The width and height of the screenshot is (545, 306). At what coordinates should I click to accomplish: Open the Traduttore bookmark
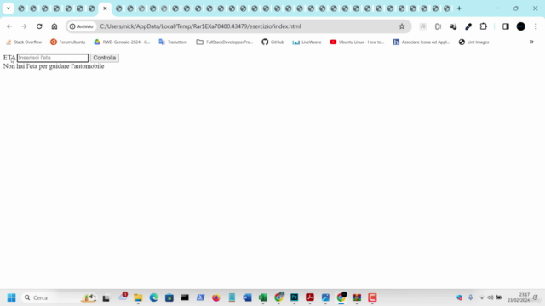173,42
